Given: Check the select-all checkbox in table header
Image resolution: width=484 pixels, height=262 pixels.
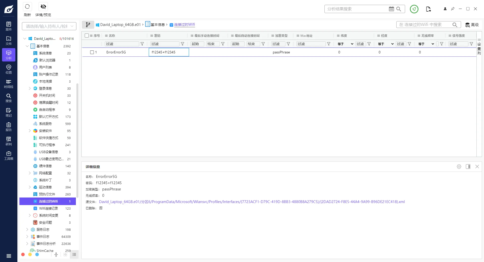Looking at the screenshot, I should tap(87, 36).
